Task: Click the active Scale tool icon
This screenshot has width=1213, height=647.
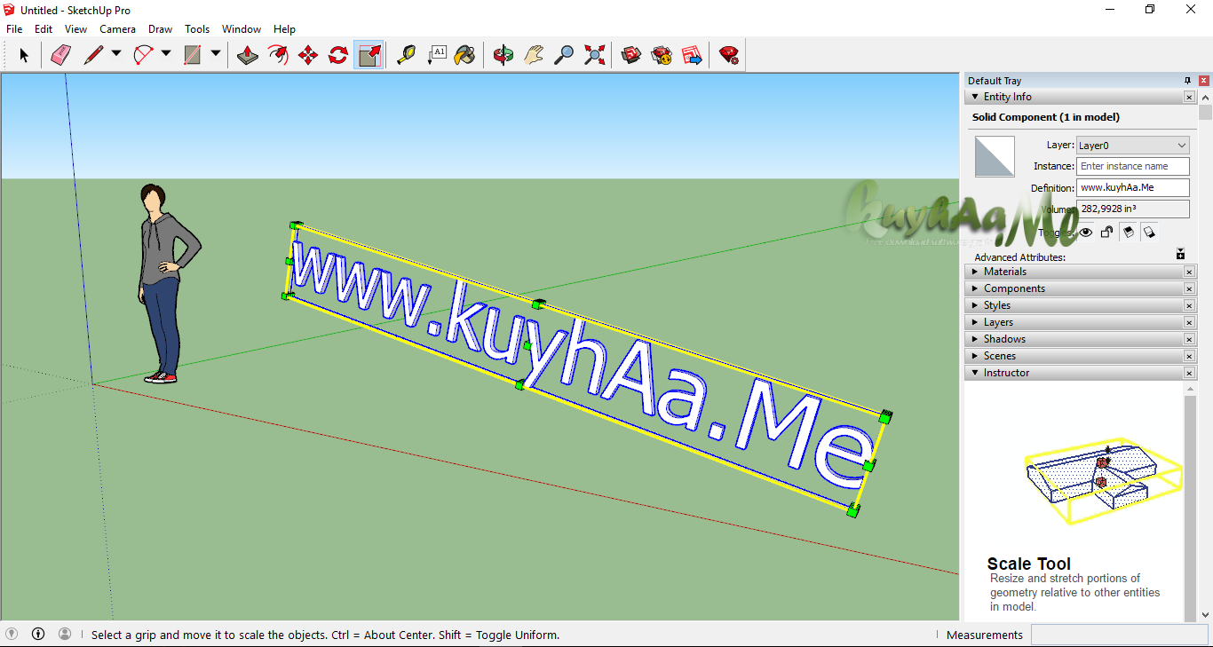Action: tap(369, 55)
